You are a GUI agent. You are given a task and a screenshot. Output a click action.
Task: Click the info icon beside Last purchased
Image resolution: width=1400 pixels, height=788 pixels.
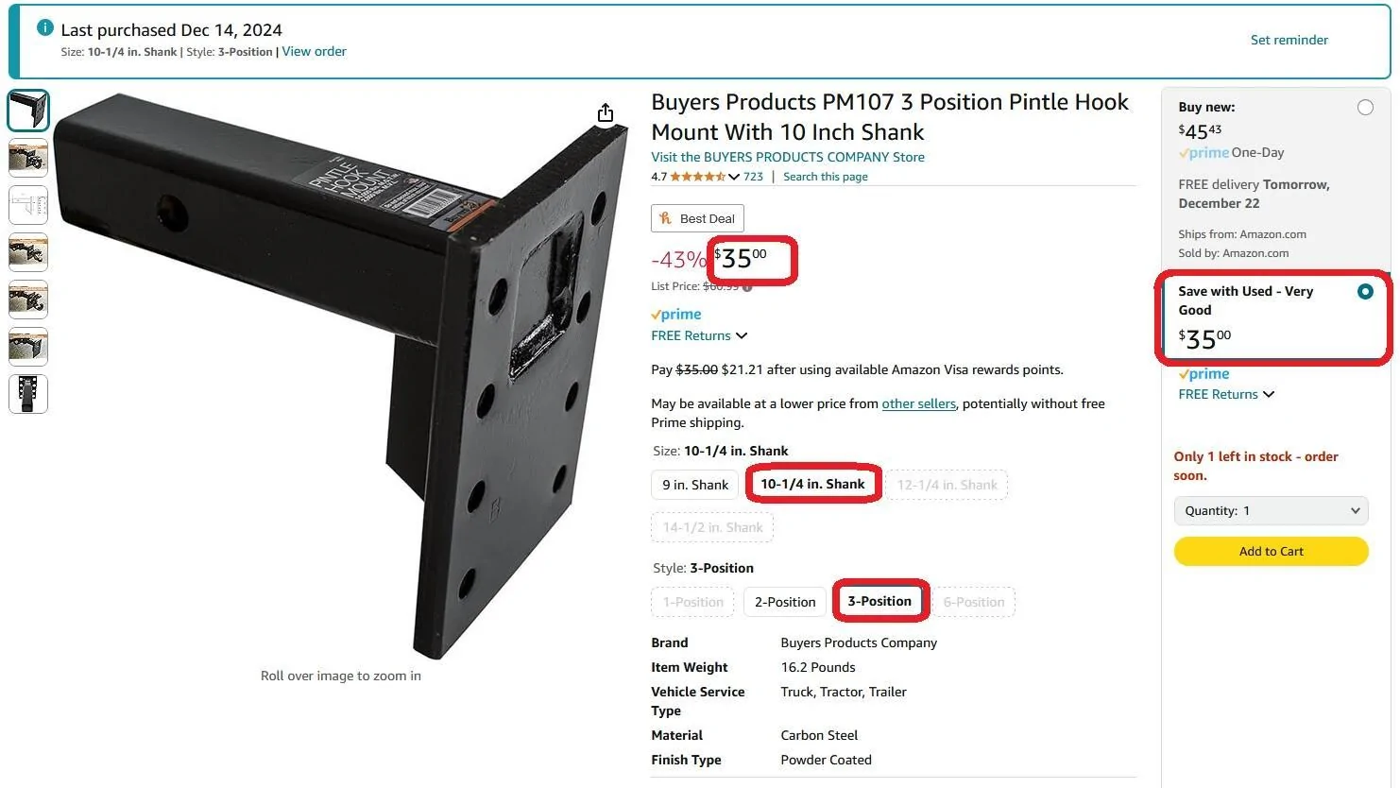44,28
